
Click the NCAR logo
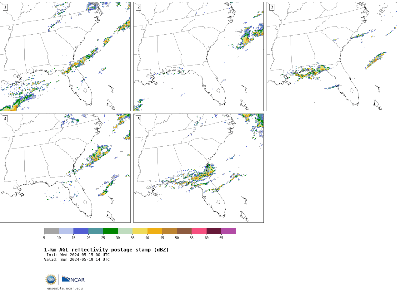tap(73, 280)
